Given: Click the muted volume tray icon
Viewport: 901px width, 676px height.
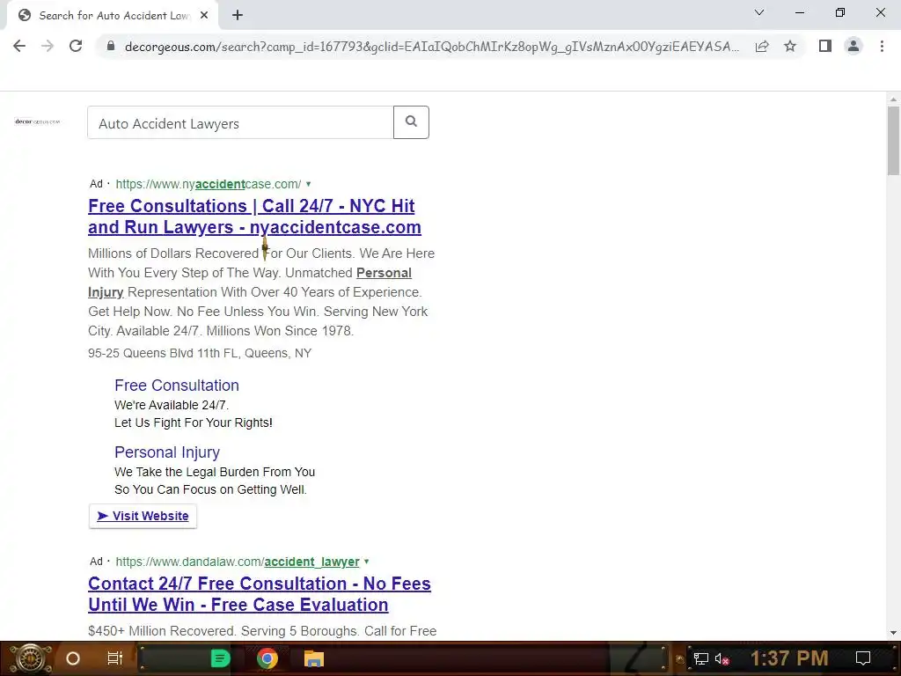Looking at the screenshot, I should 722,658.
